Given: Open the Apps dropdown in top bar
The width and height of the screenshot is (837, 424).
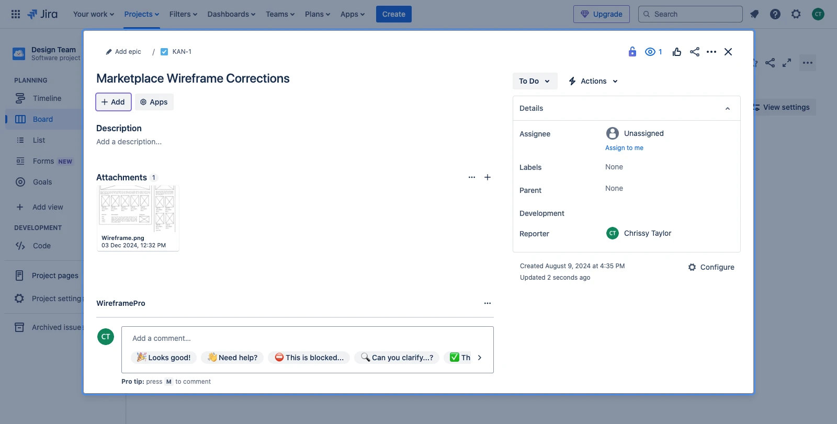Looking at the screenshot, I should [353, 14].
